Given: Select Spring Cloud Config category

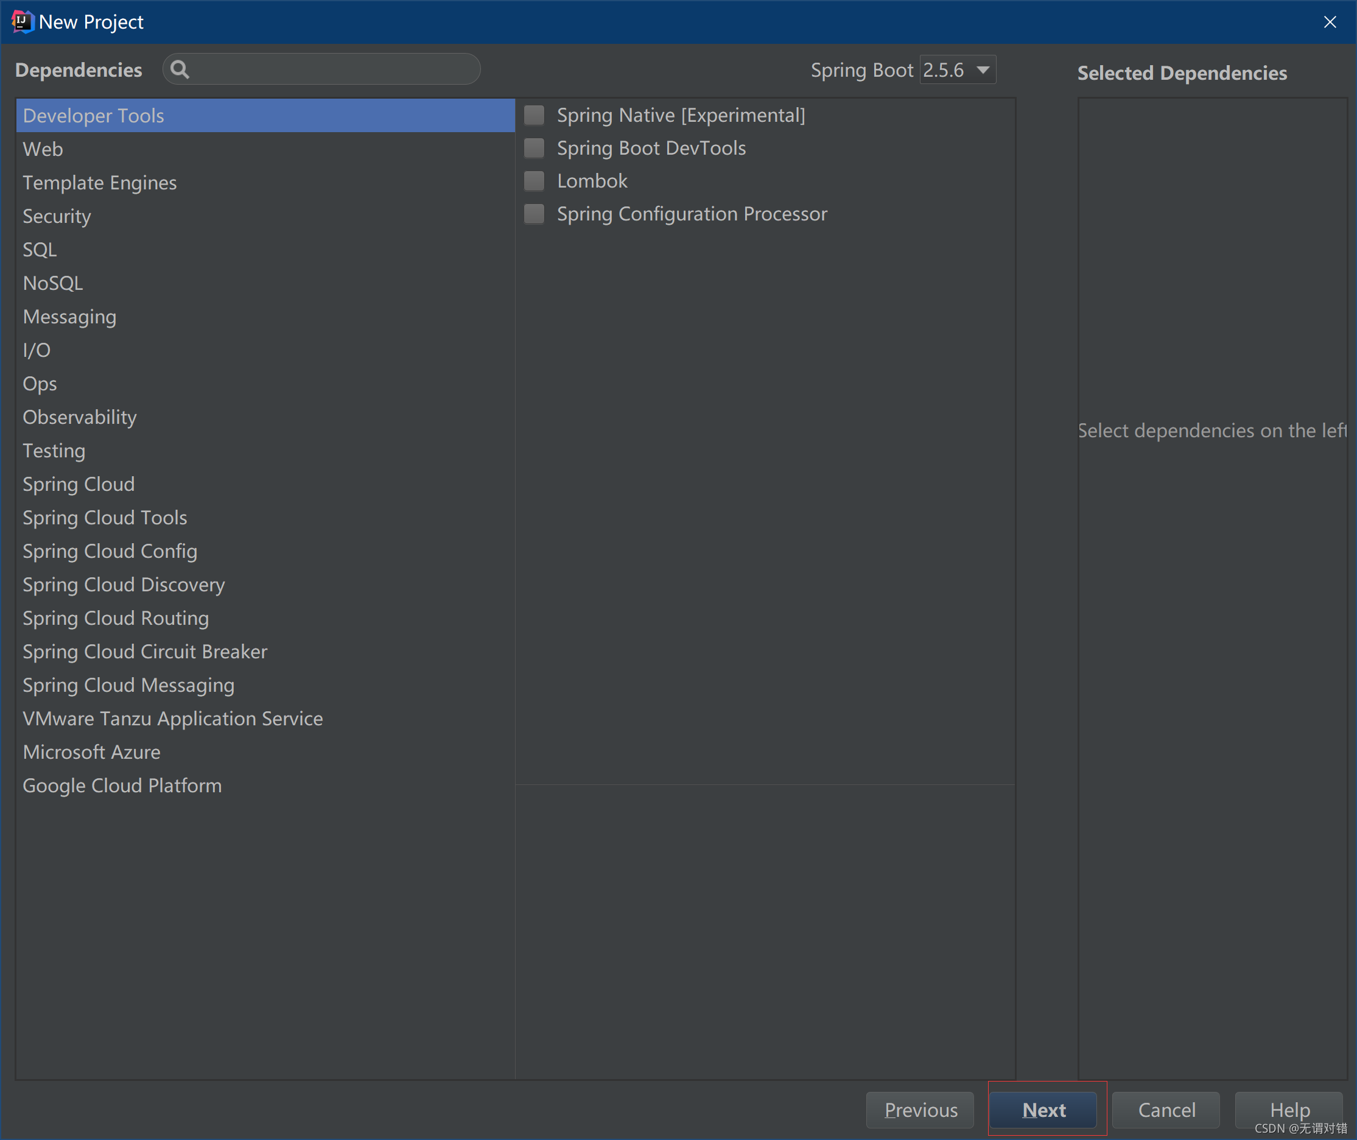Looking at the screenshot, I should 265,551.
